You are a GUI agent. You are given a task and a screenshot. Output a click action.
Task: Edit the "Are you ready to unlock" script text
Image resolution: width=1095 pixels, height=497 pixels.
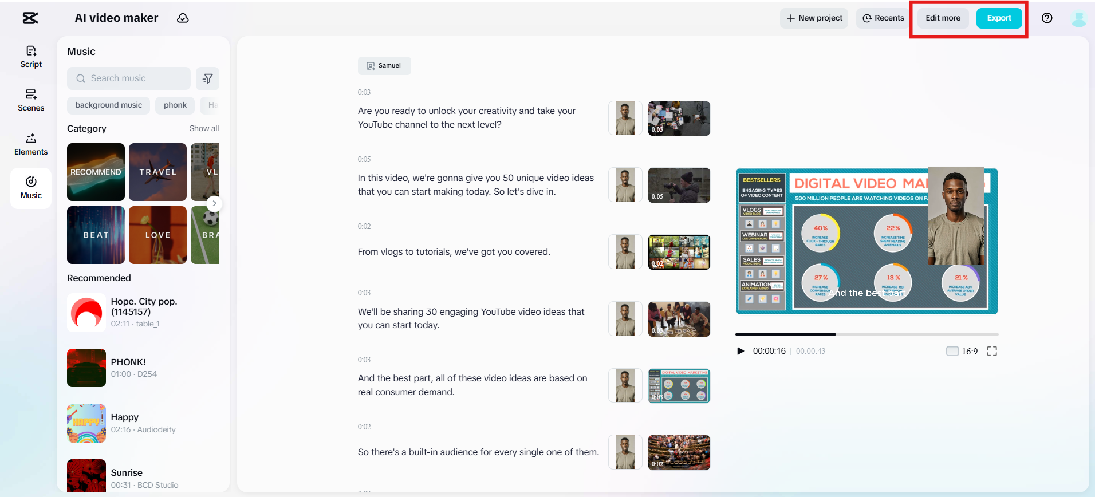click(x=467, y=118)
